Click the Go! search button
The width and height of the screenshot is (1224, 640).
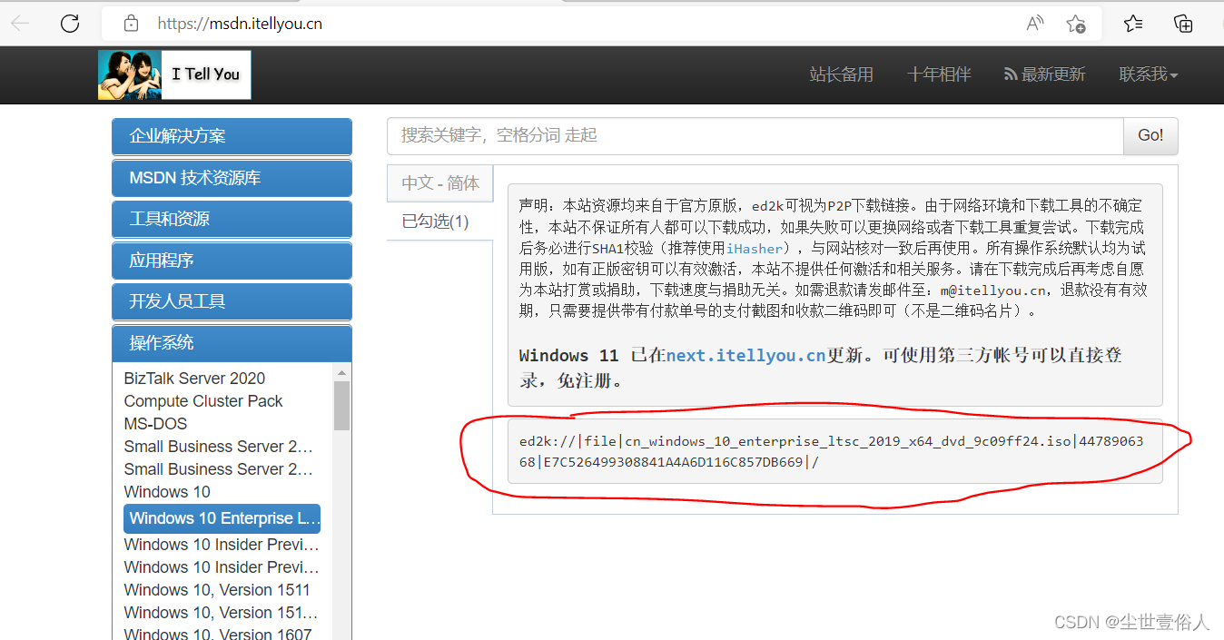pos(1150,135)
